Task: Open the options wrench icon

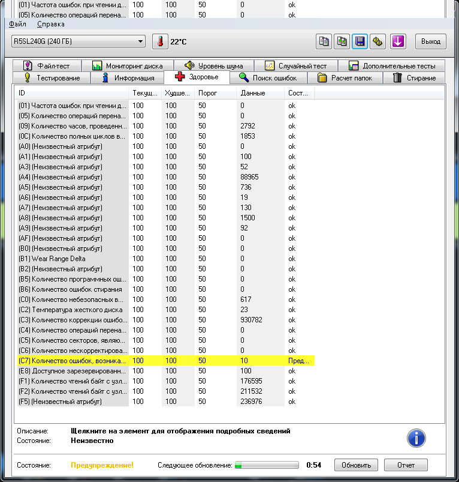Action: click(378, 41)
